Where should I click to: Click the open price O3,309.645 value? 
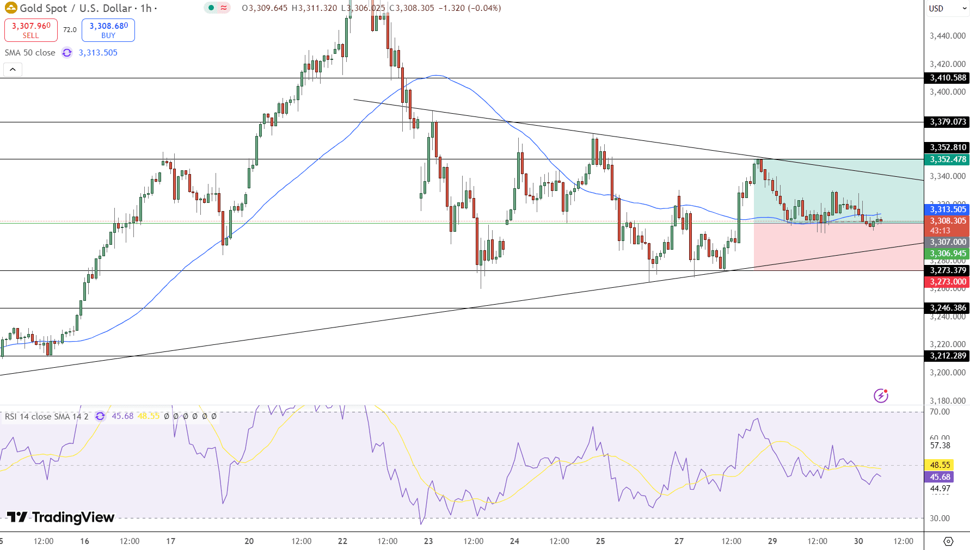(265, 8)
